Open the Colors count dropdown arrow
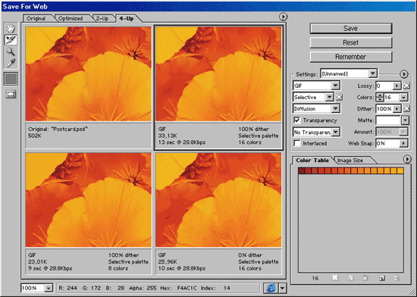The image size is (417, 297). [x=403, y=97]
